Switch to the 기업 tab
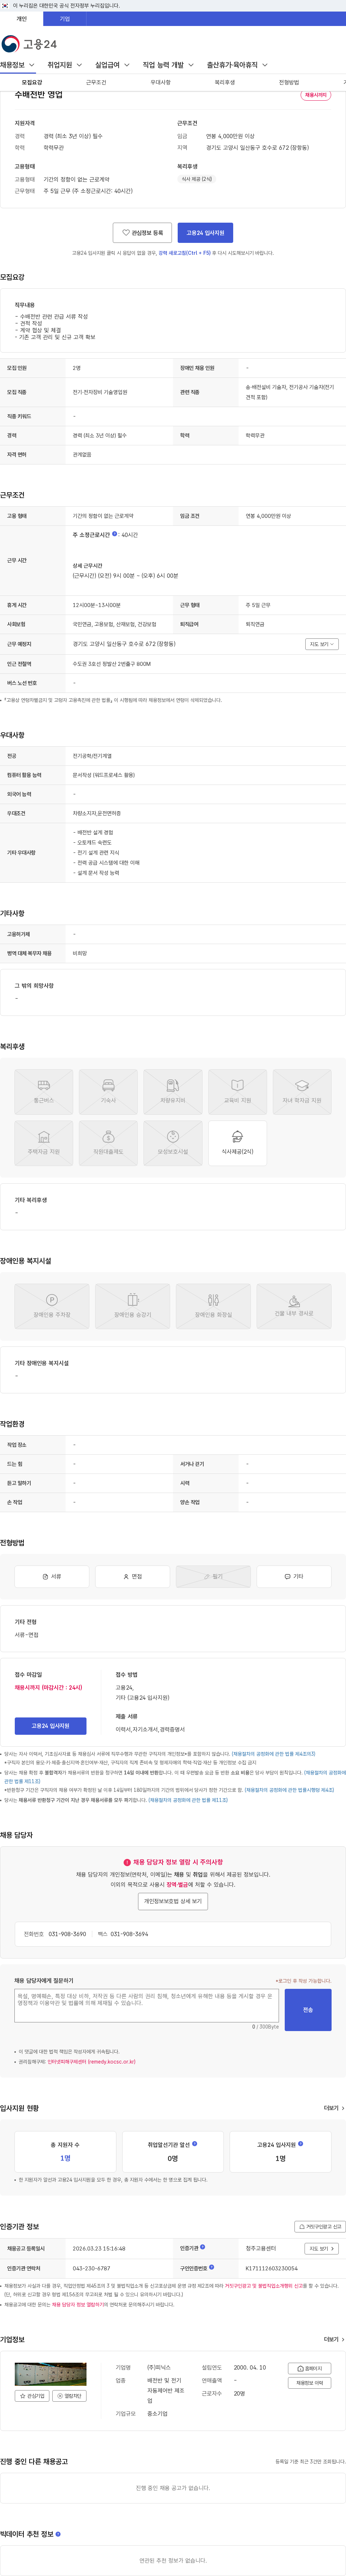This screenshot has height=2576, width=346. 65,19
